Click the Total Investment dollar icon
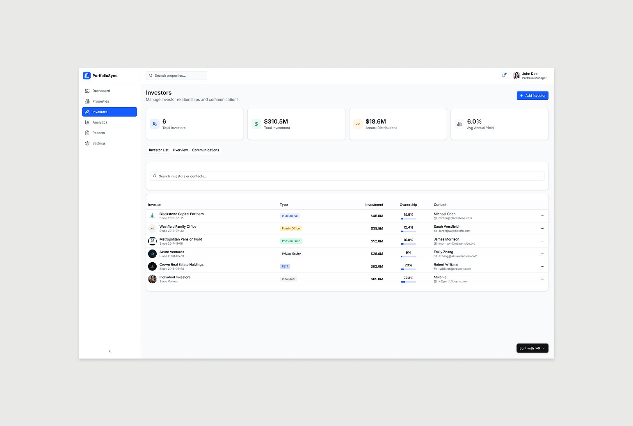633x426 pixels. pos(256,124)
